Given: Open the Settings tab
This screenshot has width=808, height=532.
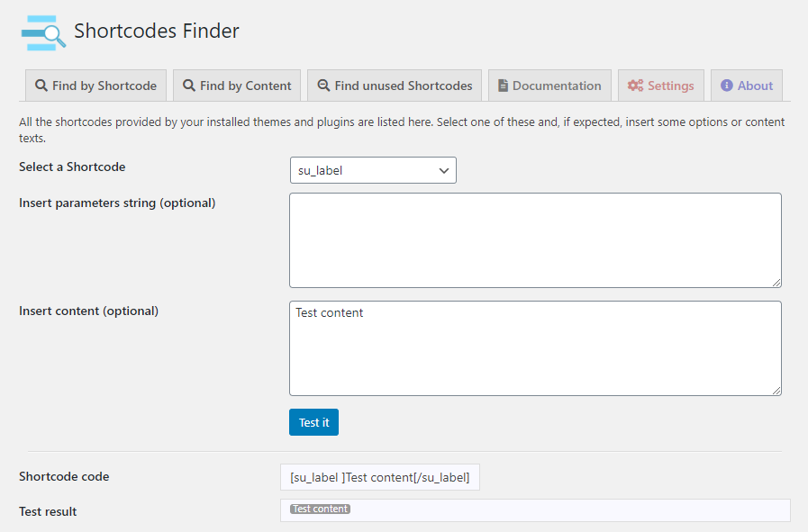Looking at the screenshot, I should pos(661,86).
